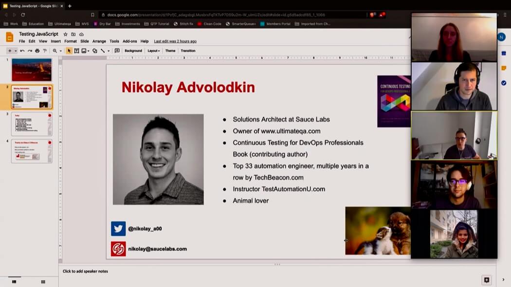Switch to filmstrip view button
The width and height of the screenshot is (511, 287).
[14, 282]
